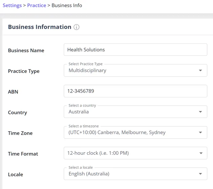This screenshot has width=213, height=189.
Task: Click the ABN label
Action: tap(13, 92)
